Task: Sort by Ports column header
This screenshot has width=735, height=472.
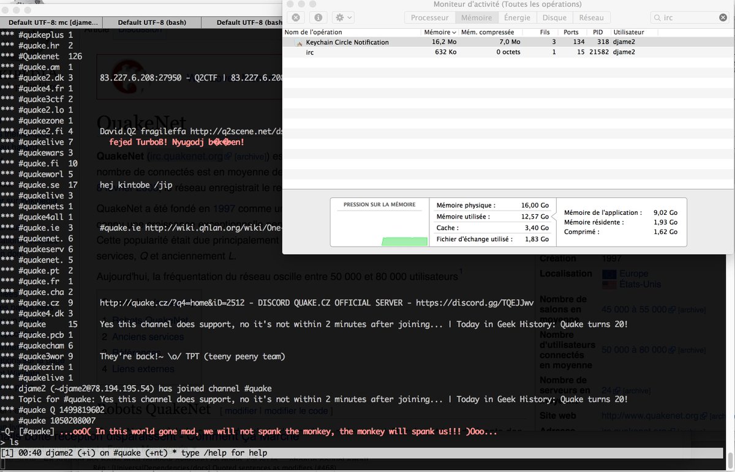Action: tap(571, 32)
